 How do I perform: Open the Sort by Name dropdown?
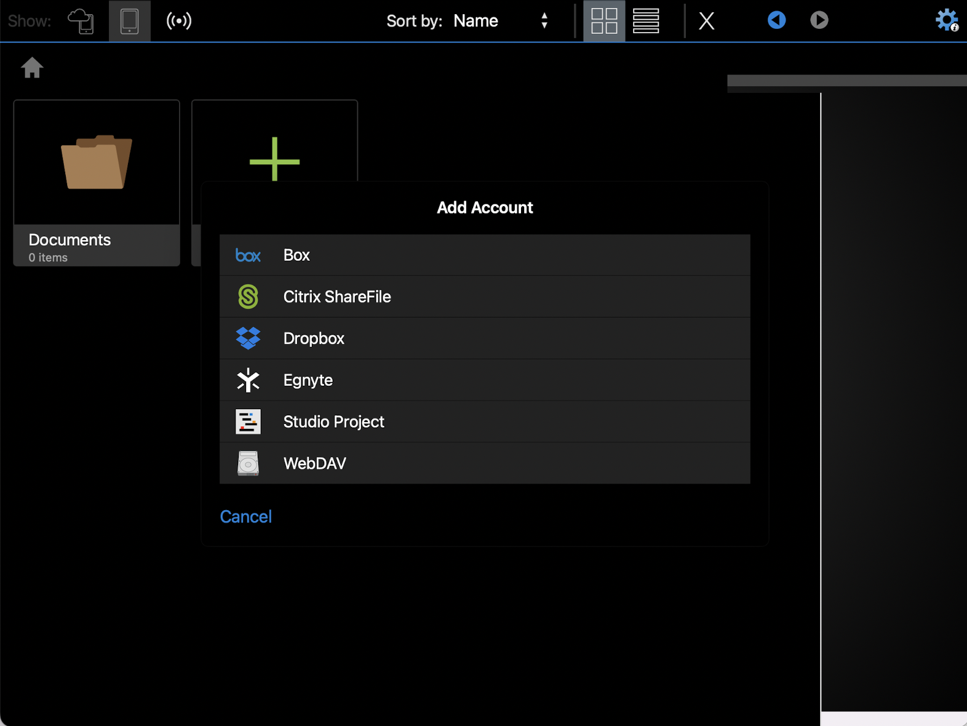pos(500,21)
